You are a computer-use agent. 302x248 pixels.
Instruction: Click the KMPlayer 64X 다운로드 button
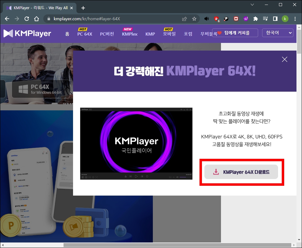242,172
